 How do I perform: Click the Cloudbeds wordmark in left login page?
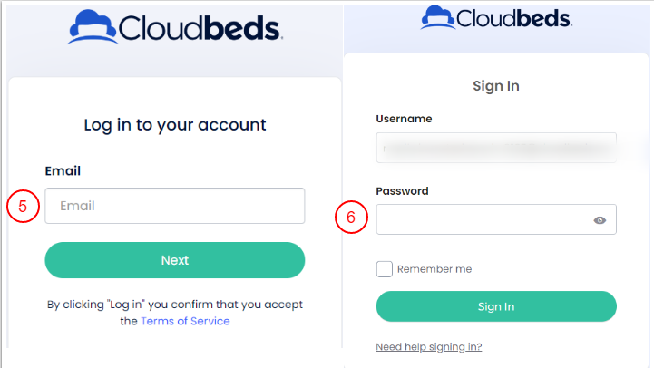tap(200, 28)
